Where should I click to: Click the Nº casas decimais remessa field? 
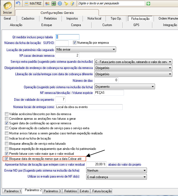[x=67, y=55]
